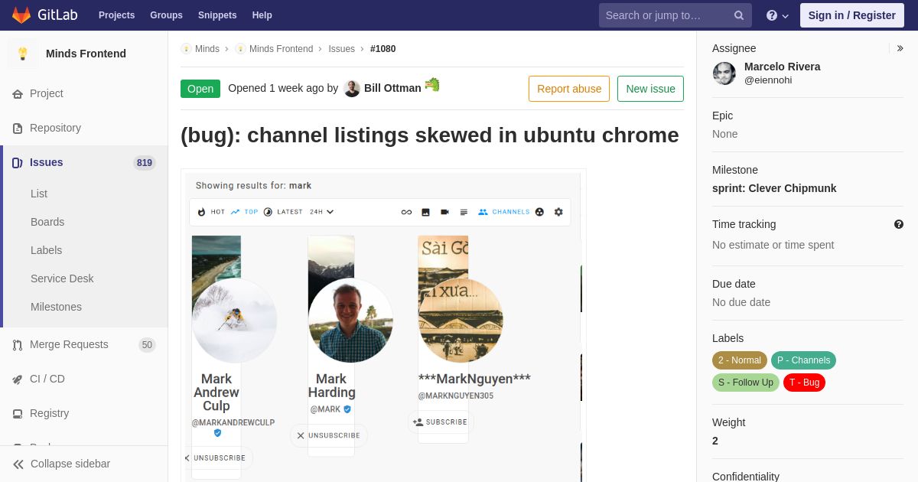The image size is (918, 482).
Task: Open the Groups menu
Action: click(166, 15)
